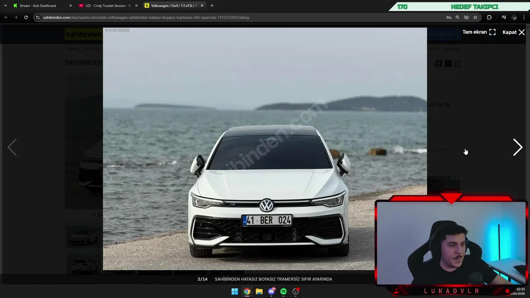Click the 2/14 photo counter

coord(202,279)
